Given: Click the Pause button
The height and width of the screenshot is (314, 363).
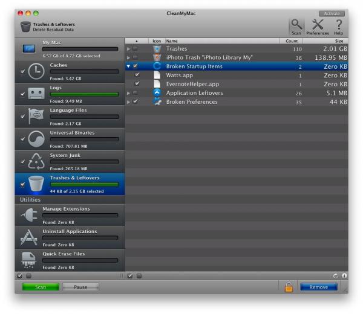Looking at the screenshot, I should click(x=80, y=287).
